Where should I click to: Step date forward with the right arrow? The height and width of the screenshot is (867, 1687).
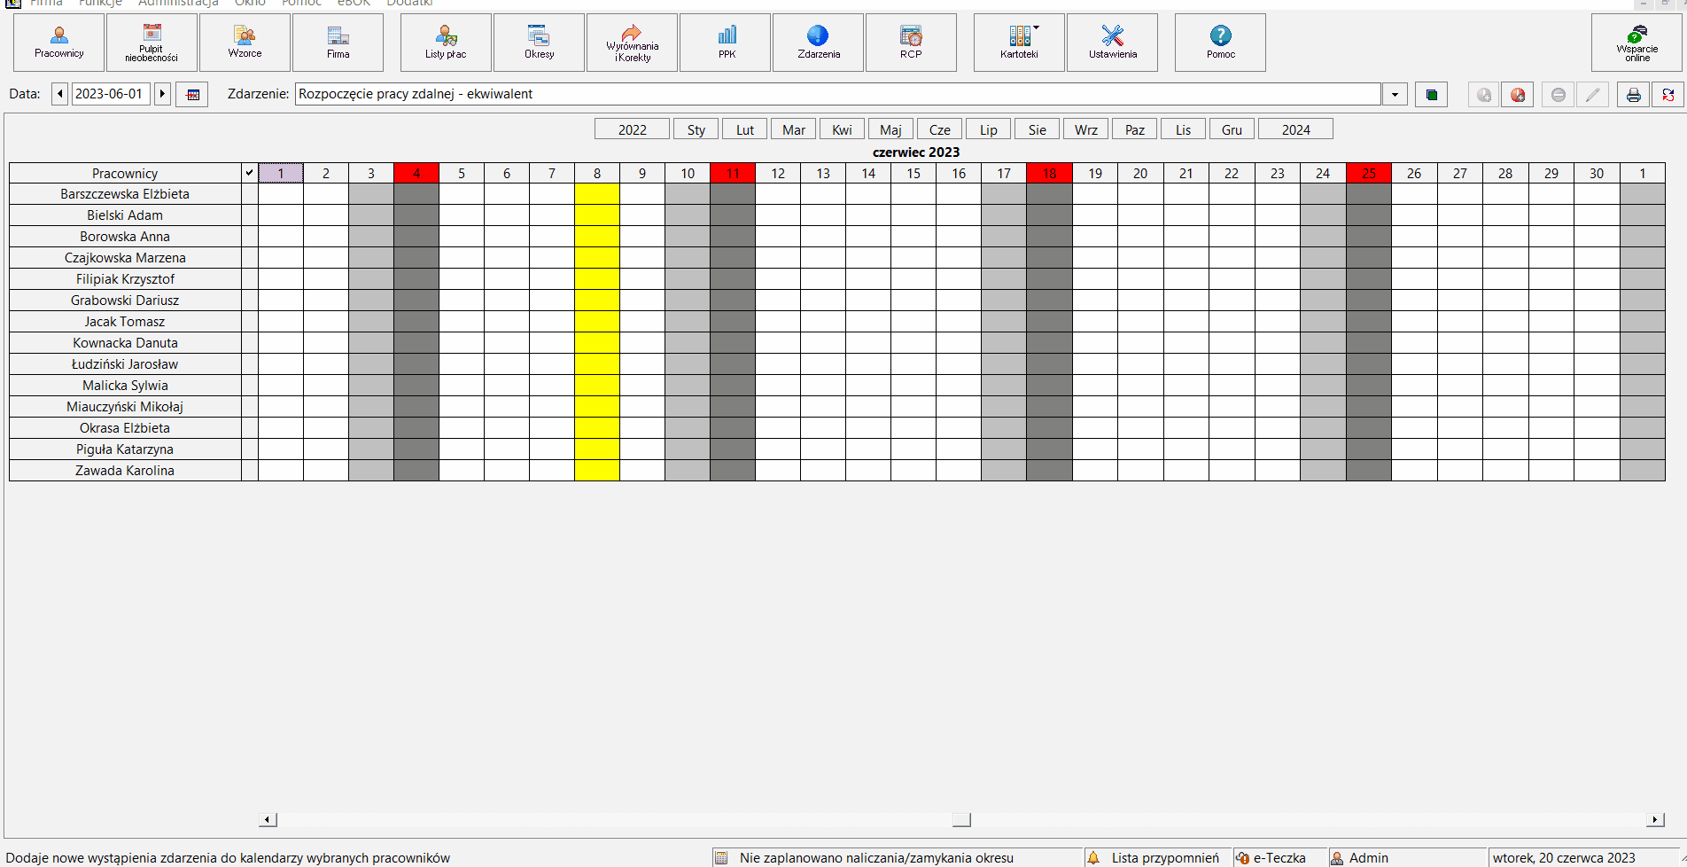(x=162, y=94)
